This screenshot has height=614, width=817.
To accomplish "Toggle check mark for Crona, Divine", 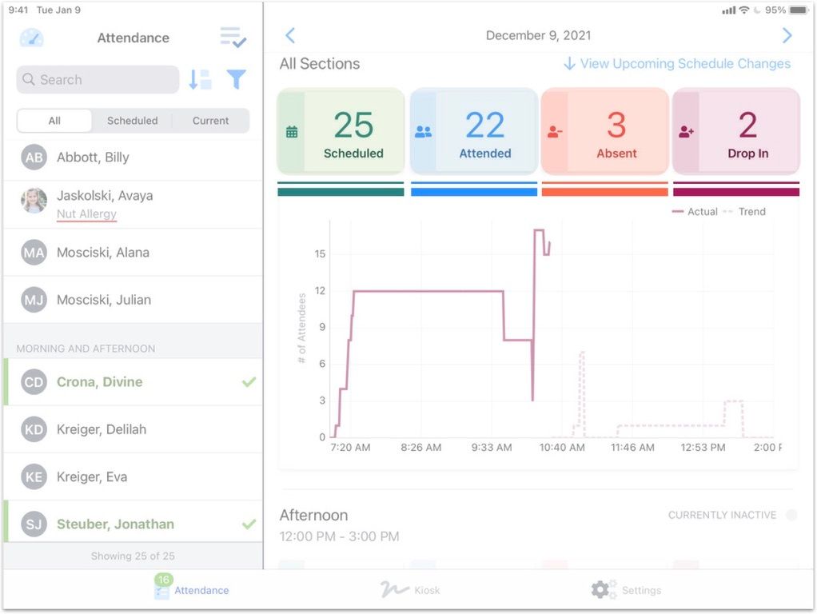I will (249, 382).
